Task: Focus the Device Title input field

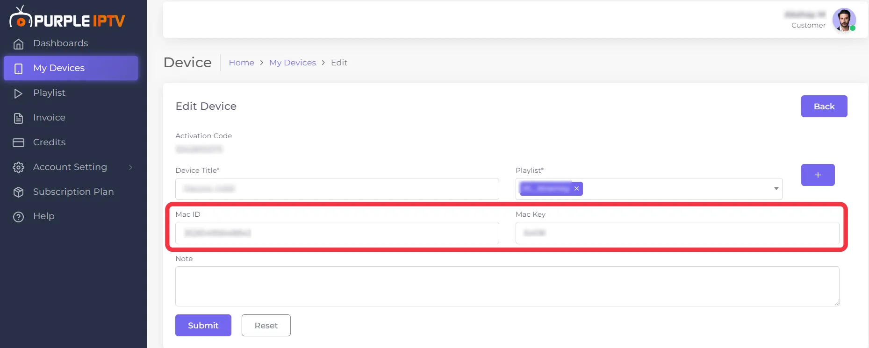Action: pyautogui.click(x=337, y=189)
